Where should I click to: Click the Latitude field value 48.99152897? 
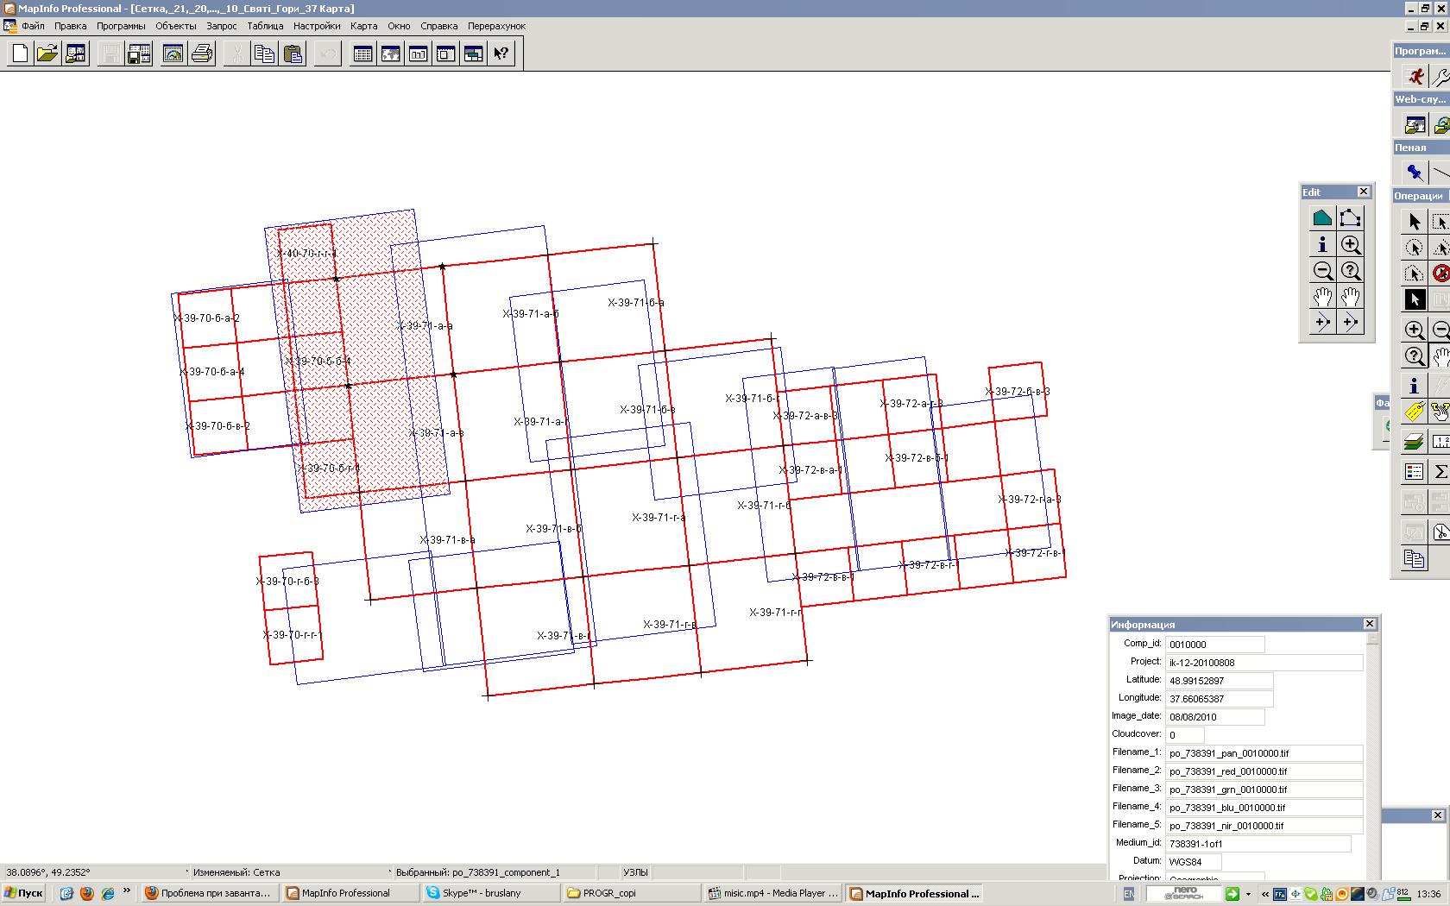pyautogui.click(x=1219, y=681)
